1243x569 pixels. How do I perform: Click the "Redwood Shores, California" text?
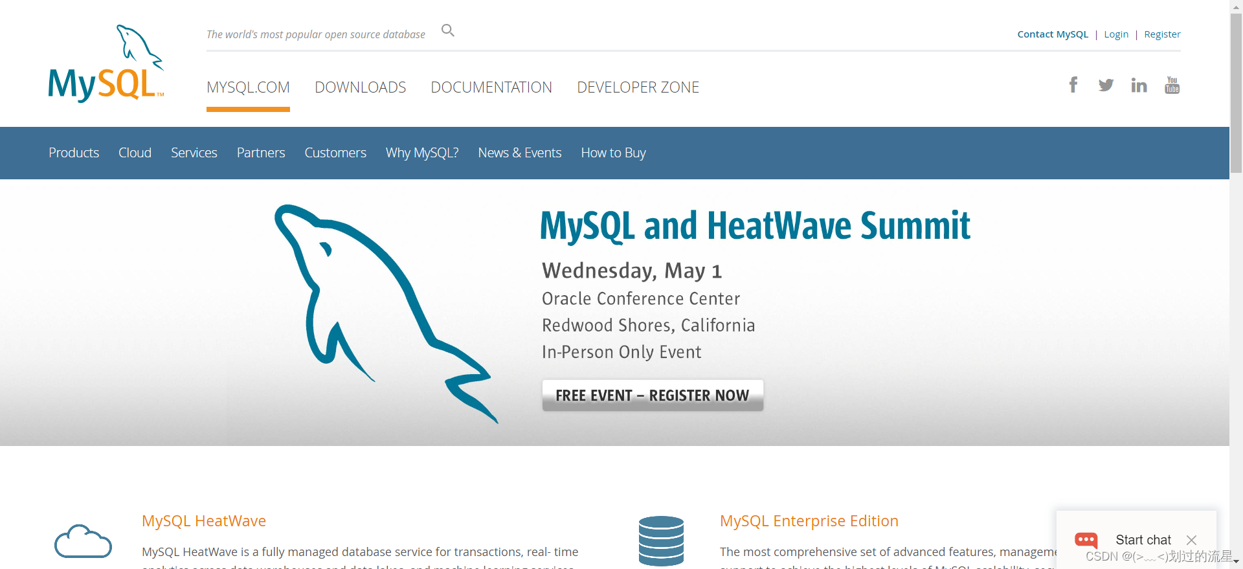(x=649, y=325)
